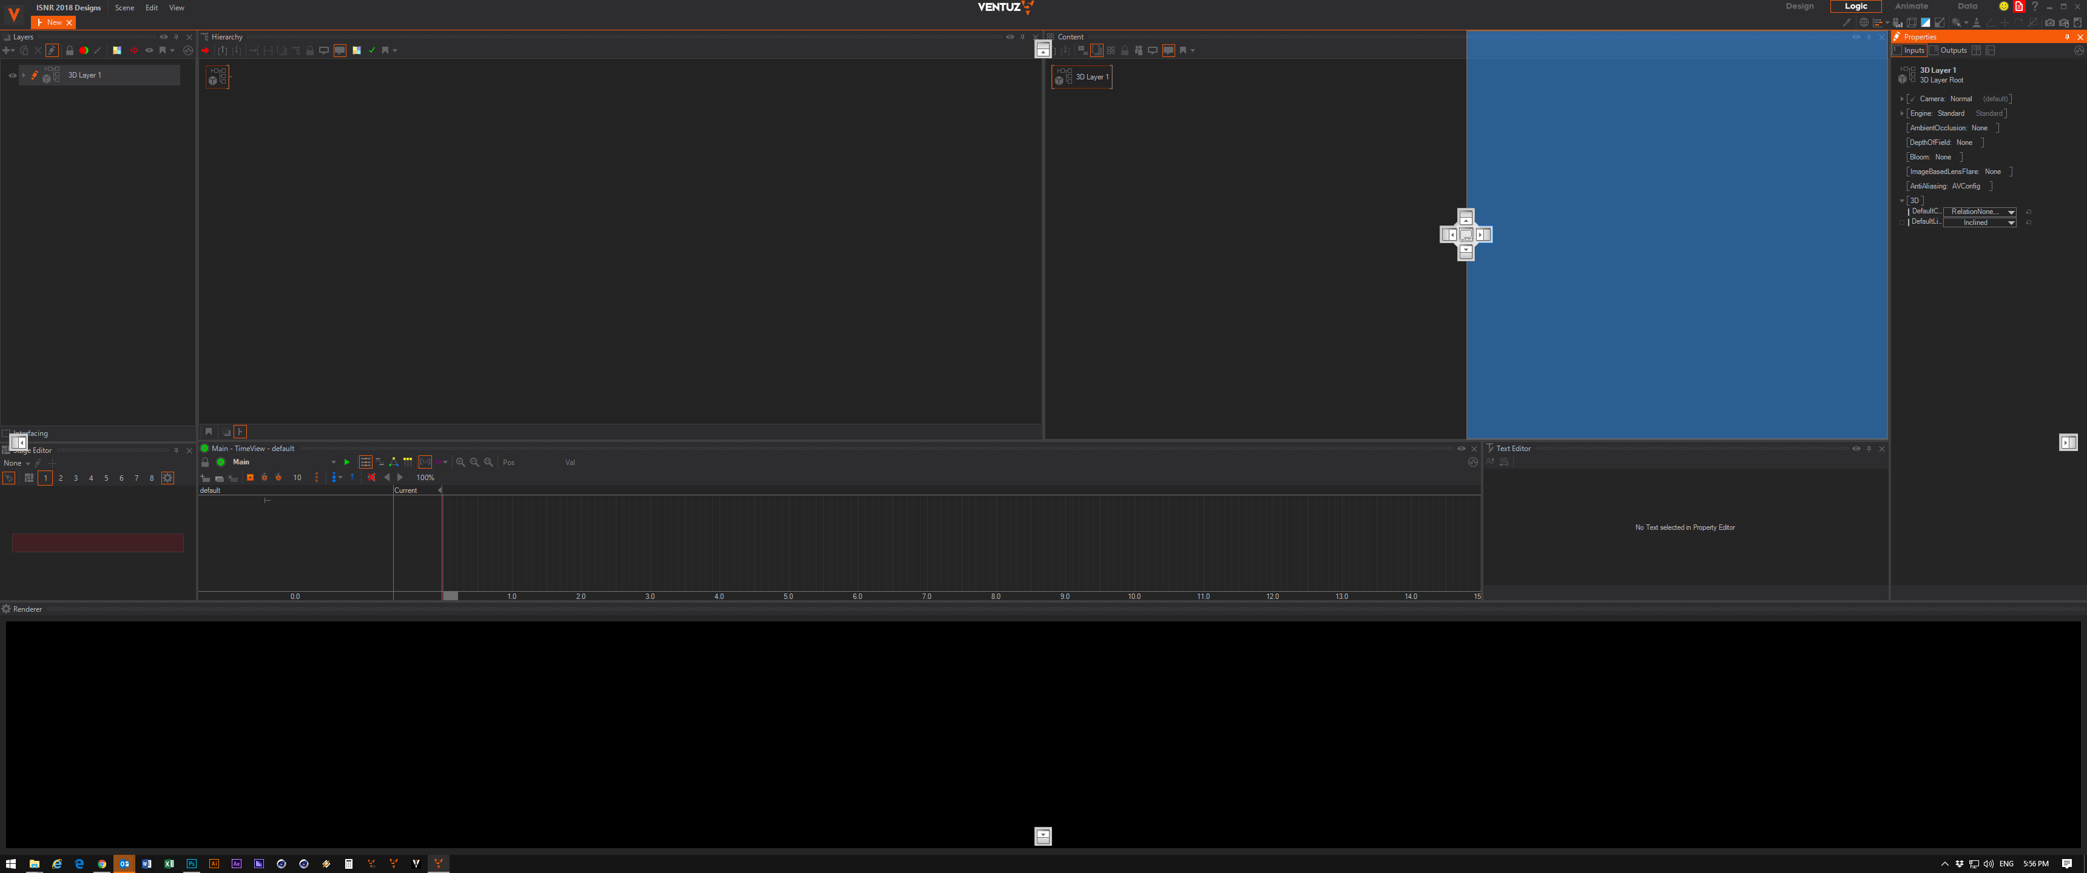Open the Scene menu
This screenshot has height=873, width=2087.
pyautogui.click(x=124, y=7)
